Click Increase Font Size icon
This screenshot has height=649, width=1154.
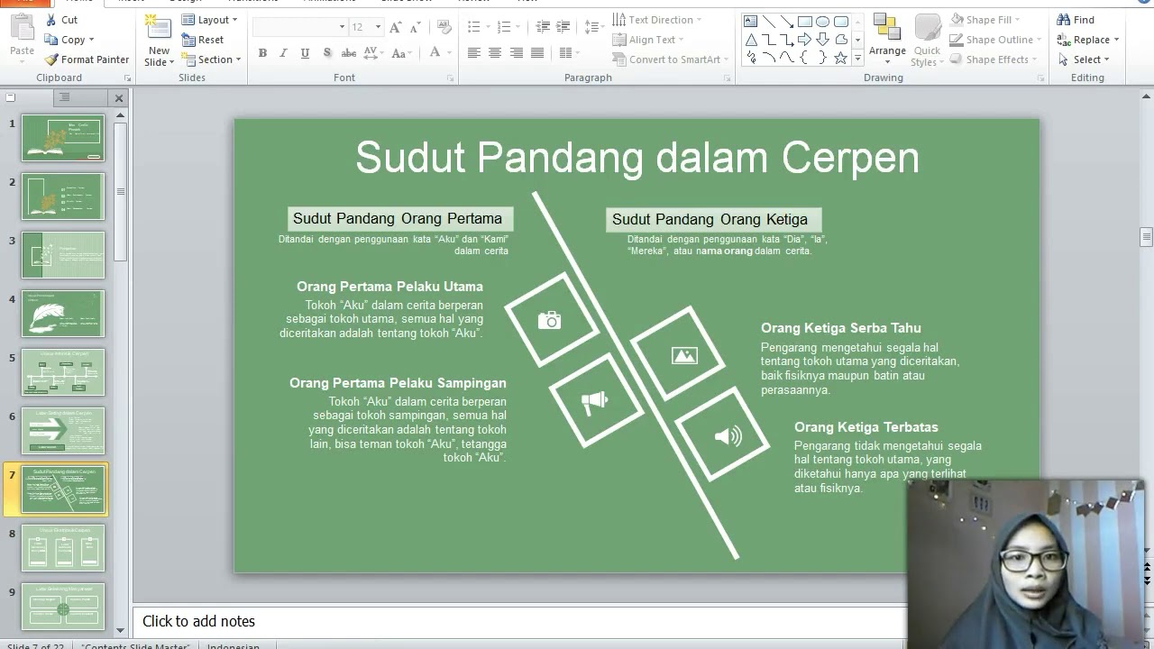click(x=397, y=27)
